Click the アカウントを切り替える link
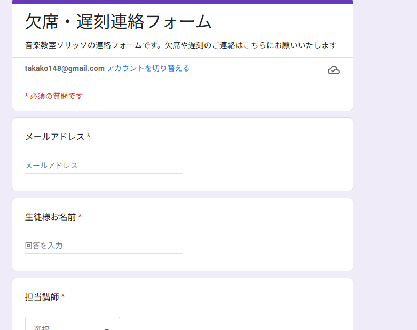 click(148, 68)
